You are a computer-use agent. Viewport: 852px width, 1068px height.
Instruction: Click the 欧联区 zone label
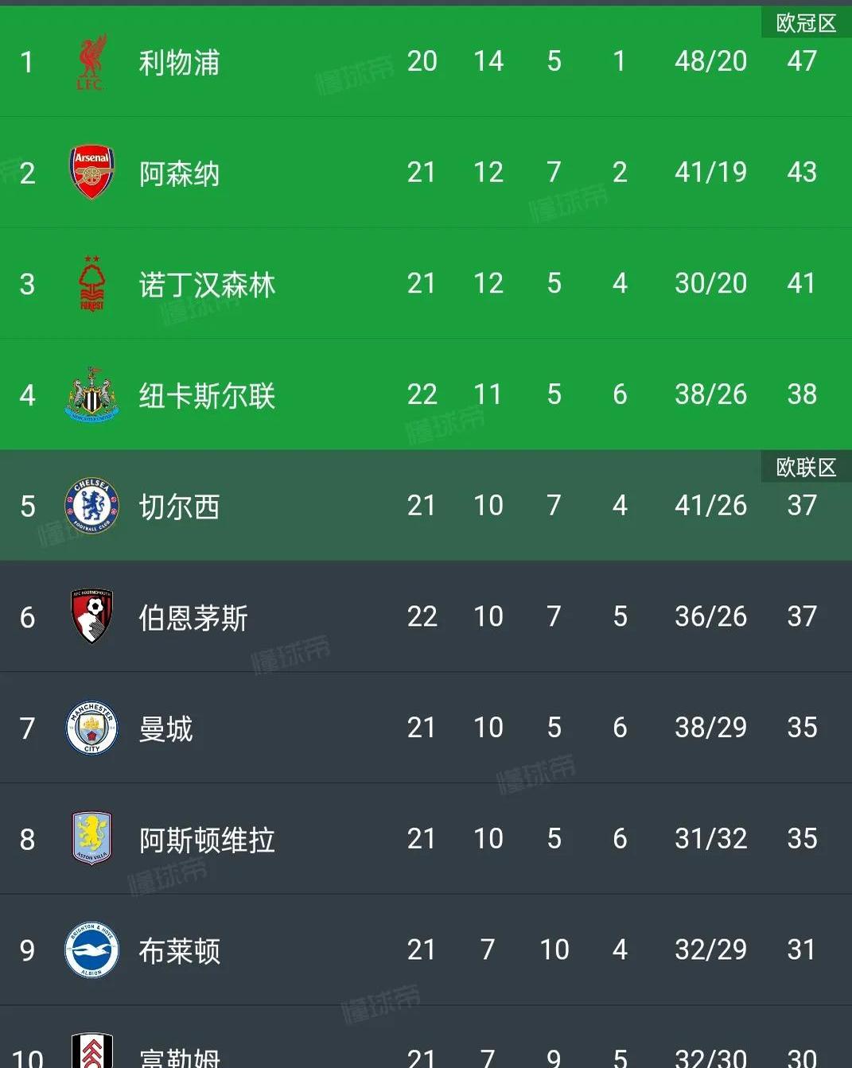806,467
